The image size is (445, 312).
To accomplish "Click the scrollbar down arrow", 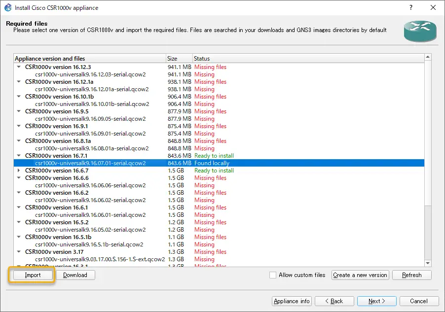I will 428,263.
